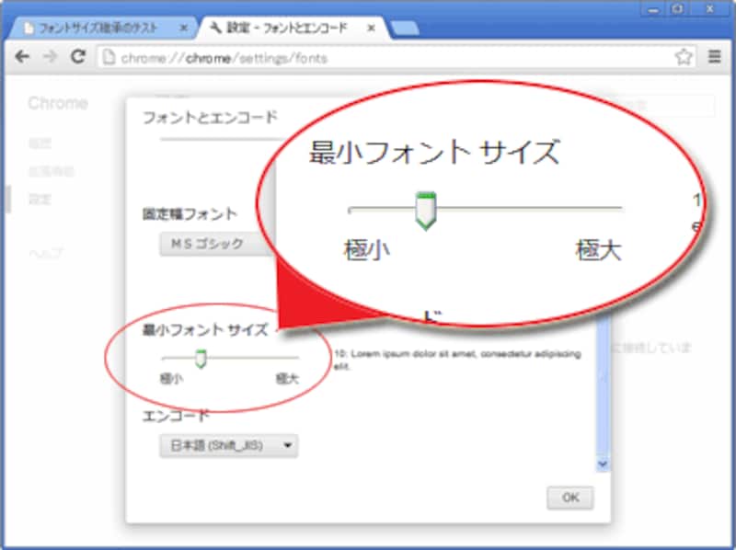Reload the page with the refresh icon

[78, 57]
